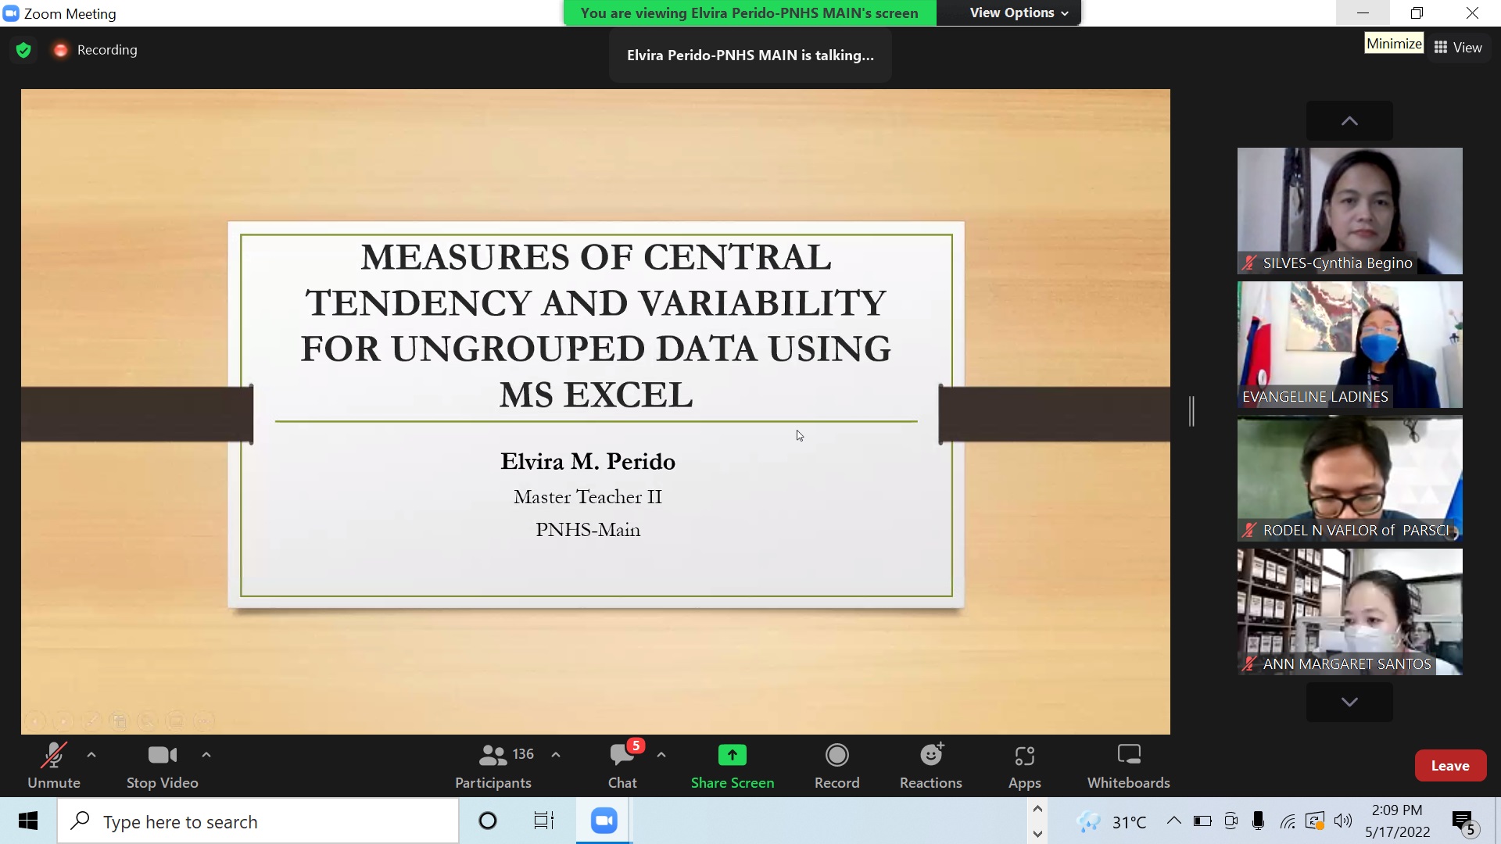1501x844 pixels.
Task: Open the Chat panel
Action: [622, 765]
